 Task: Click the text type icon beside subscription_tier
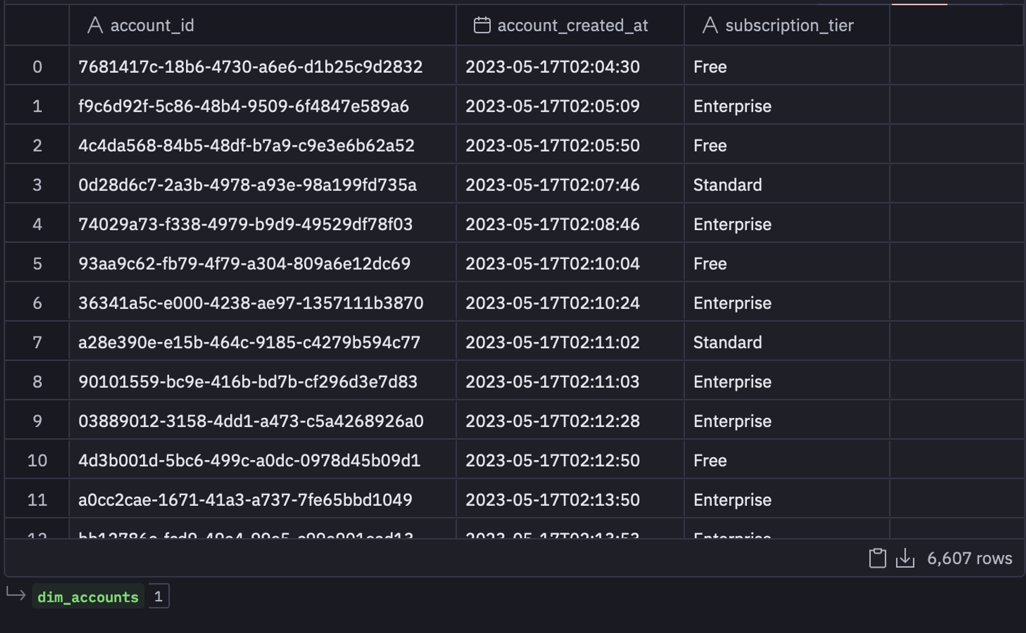click(710, 25)
